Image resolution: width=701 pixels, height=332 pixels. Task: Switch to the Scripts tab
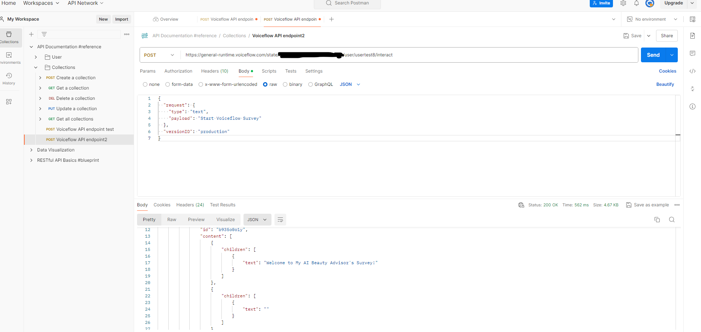coord(269,71)
